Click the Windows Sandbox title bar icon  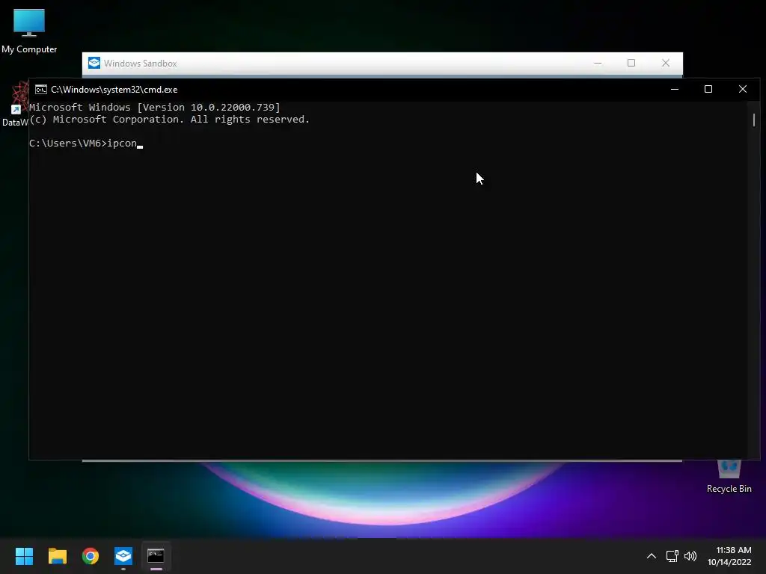pyautogui.click(x=94, y=63)
